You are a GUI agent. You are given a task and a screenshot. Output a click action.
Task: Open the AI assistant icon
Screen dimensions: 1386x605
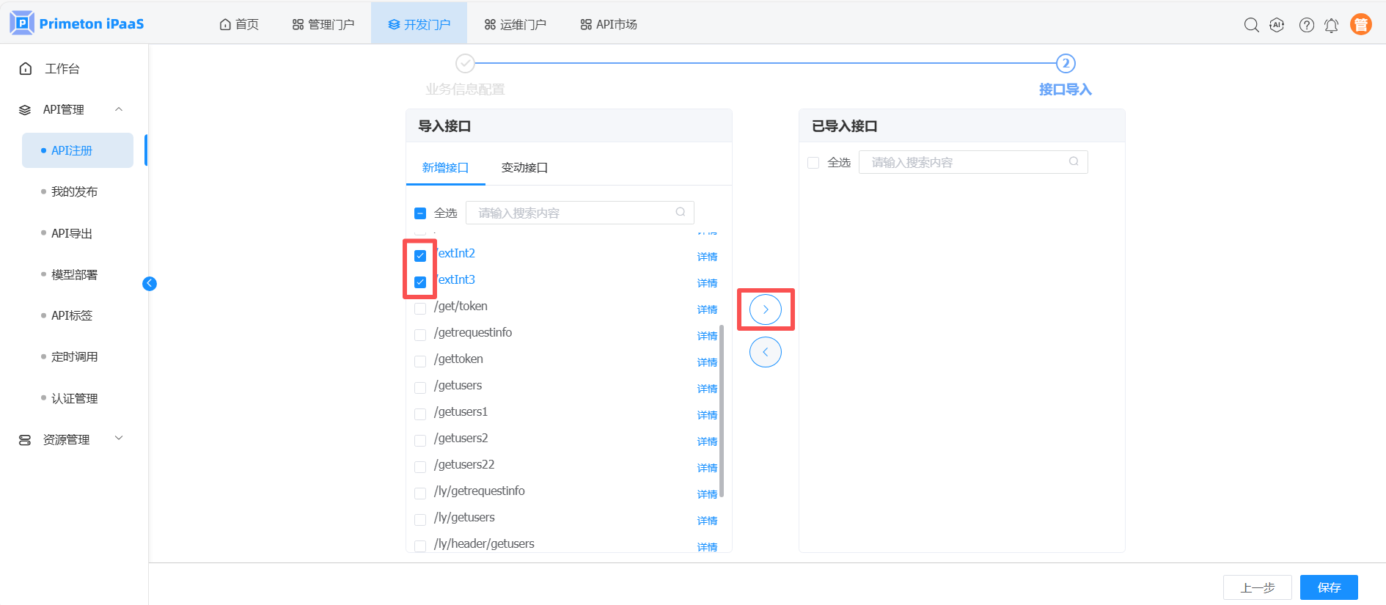tap(1277, 25)
